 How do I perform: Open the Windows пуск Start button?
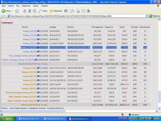point(8,119)
